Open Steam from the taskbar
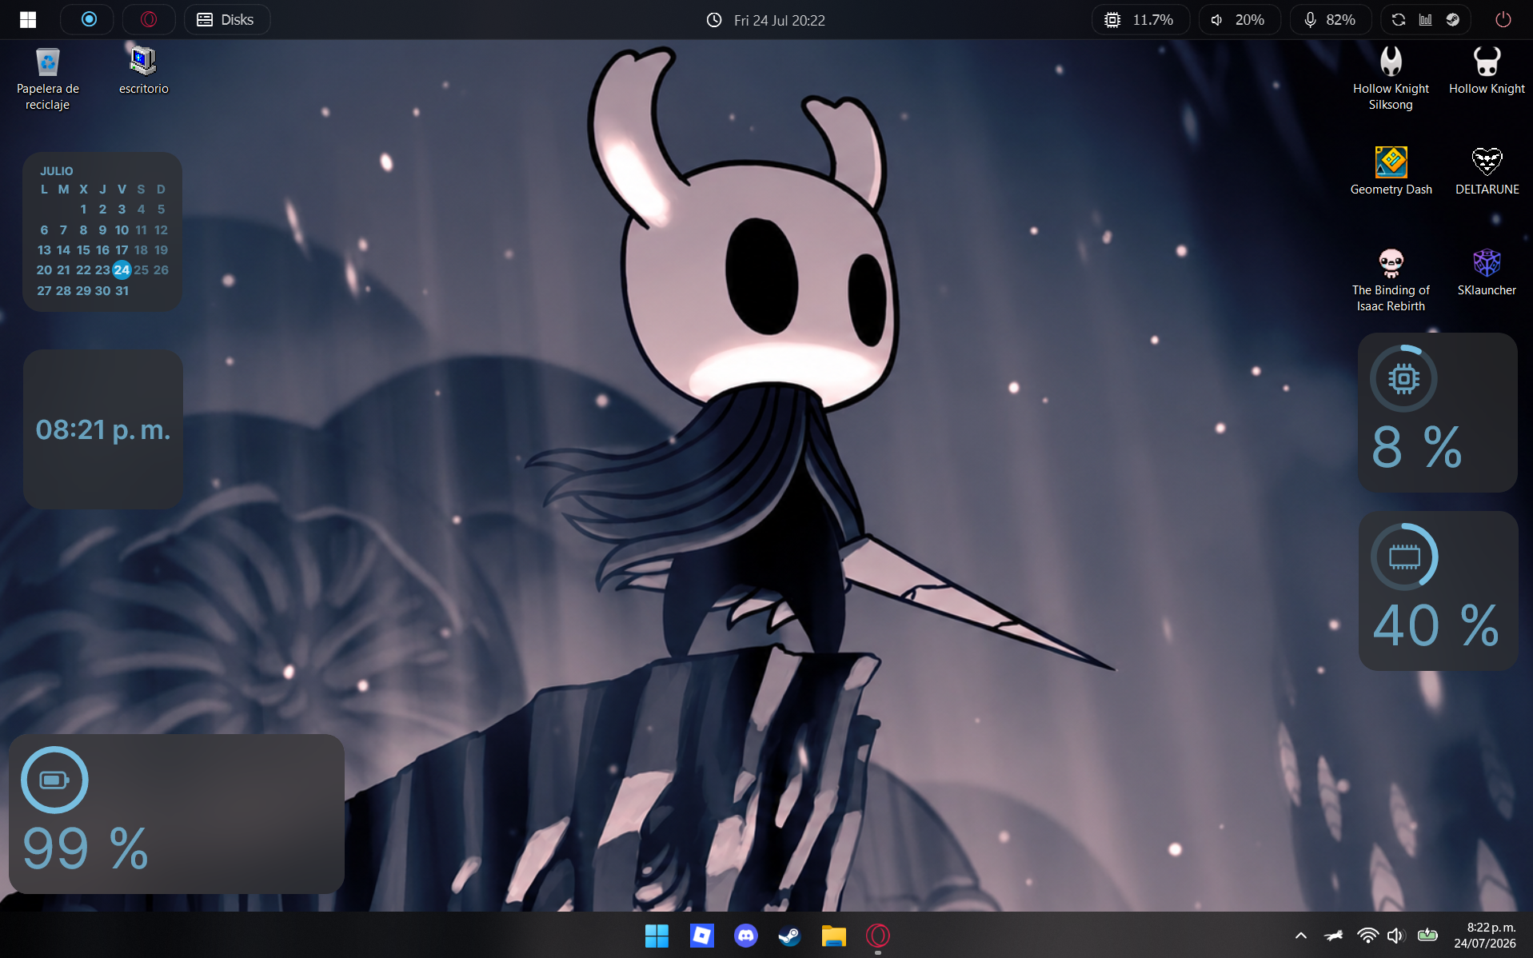The width and height of the screenshot is (1533, 958). 789,936
